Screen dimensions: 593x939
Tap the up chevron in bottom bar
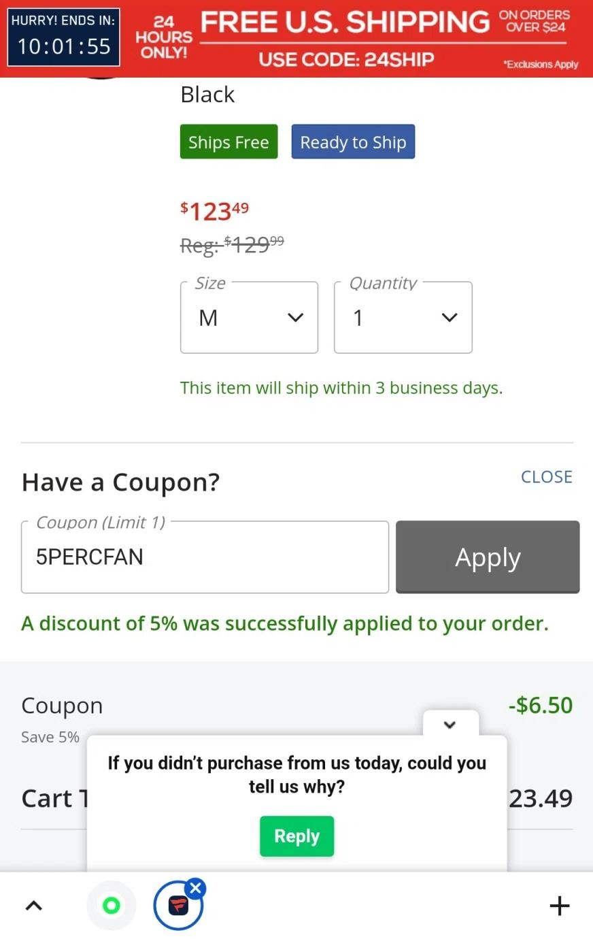pos(33,906)
